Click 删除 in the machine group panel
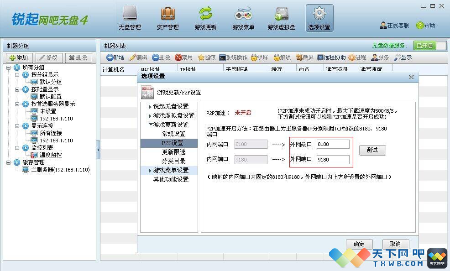The width and height of the screenshot is (450, 271). tap(78, 57)
